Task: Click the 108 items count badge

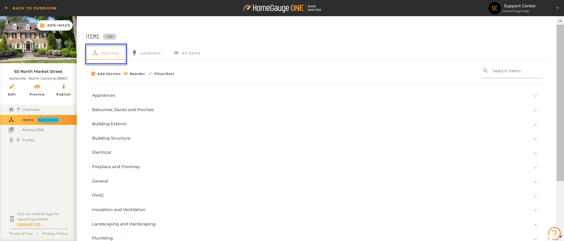Action: tap(110, 37)
